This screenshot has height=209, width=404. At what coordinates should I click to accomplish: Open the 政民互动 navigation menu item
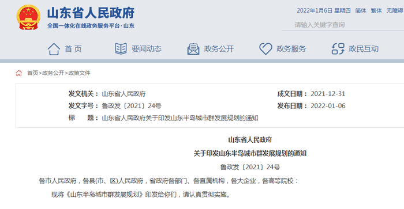pos(364,49)
